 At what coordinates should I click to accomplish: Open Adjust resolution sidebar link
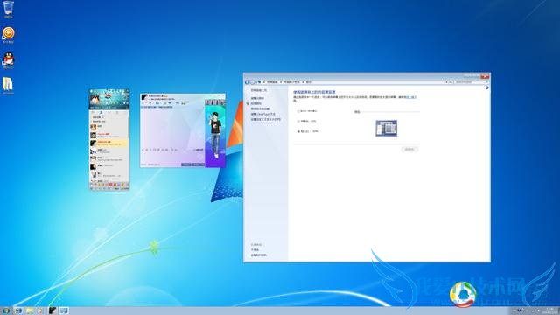257,98
